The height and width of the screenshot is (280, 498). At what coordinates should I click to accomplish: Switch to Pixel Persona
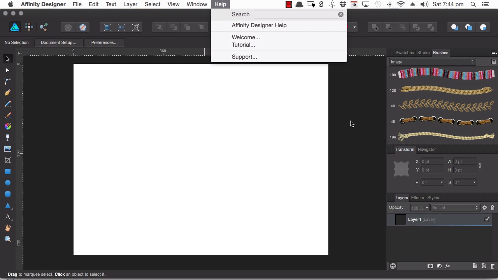[29, 27]
